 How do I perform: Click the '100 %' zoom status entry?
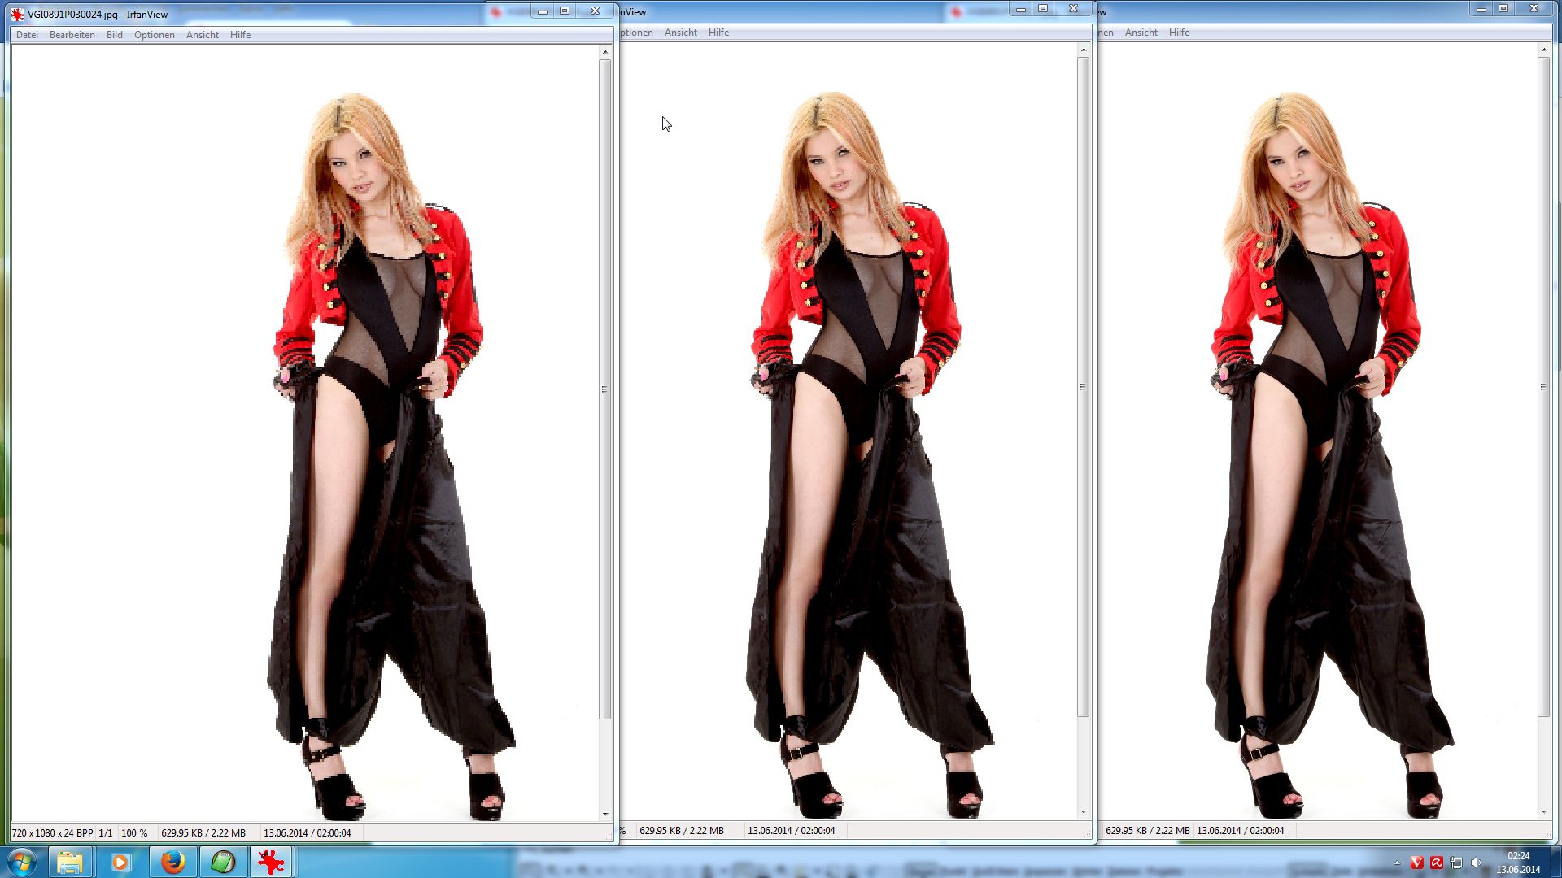coord(134,833)
